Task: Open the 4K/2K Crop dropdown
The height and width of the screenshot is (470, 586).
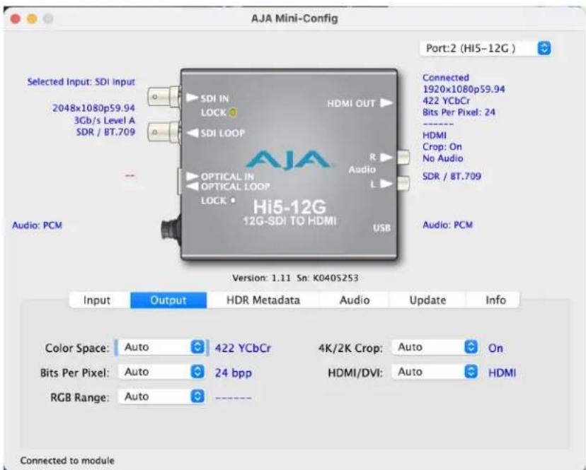Action: 435,347
